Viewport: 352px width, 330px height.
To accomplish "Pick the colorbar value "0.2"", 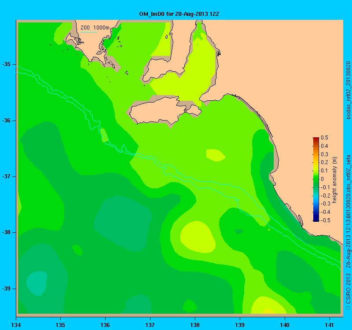I will click(325, 162).
